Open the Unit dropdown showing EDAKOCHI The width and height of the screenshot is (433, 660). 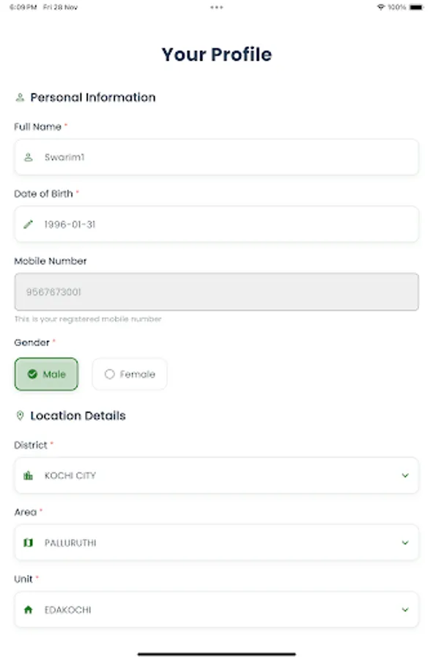(x=216, y=609)
